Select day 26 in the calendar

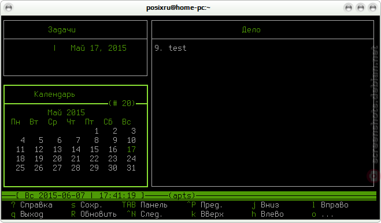pyautogui.click(x=39, y=168)
